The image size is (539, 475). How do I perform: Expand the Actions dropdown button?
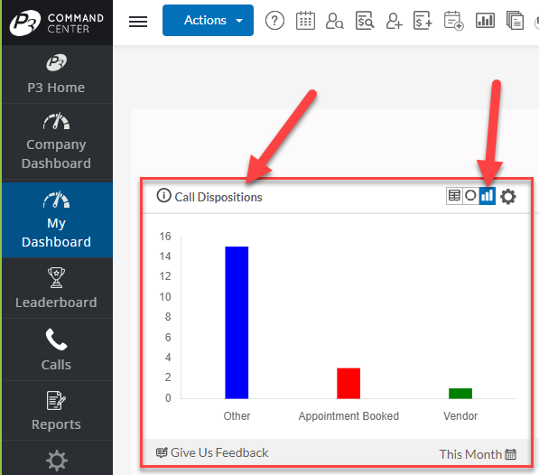(208, 20)
